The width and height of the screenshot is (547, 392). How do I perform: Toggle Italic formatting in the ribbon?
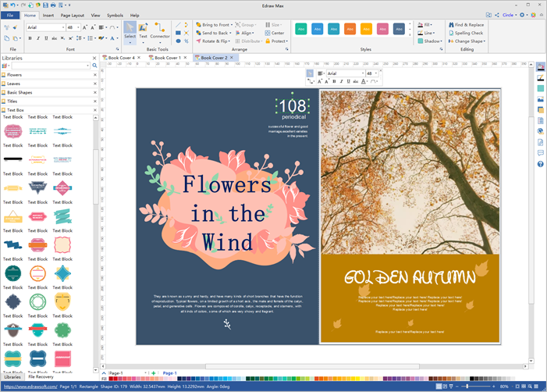pyautogui.click(x=38, y=38)
